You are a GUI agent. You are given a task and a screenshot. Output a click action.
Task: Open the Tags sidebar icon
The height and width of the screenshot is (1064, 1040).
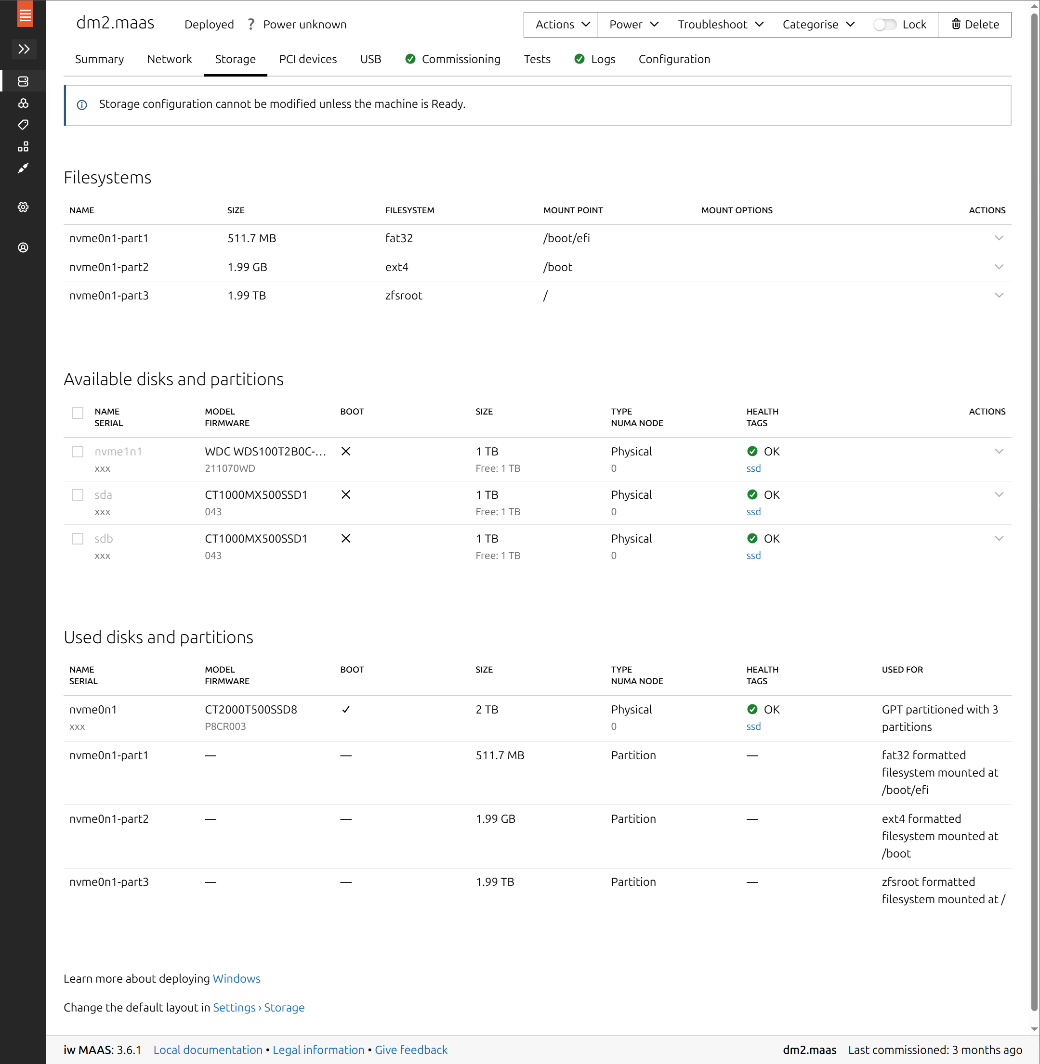[x=23, y=125]
